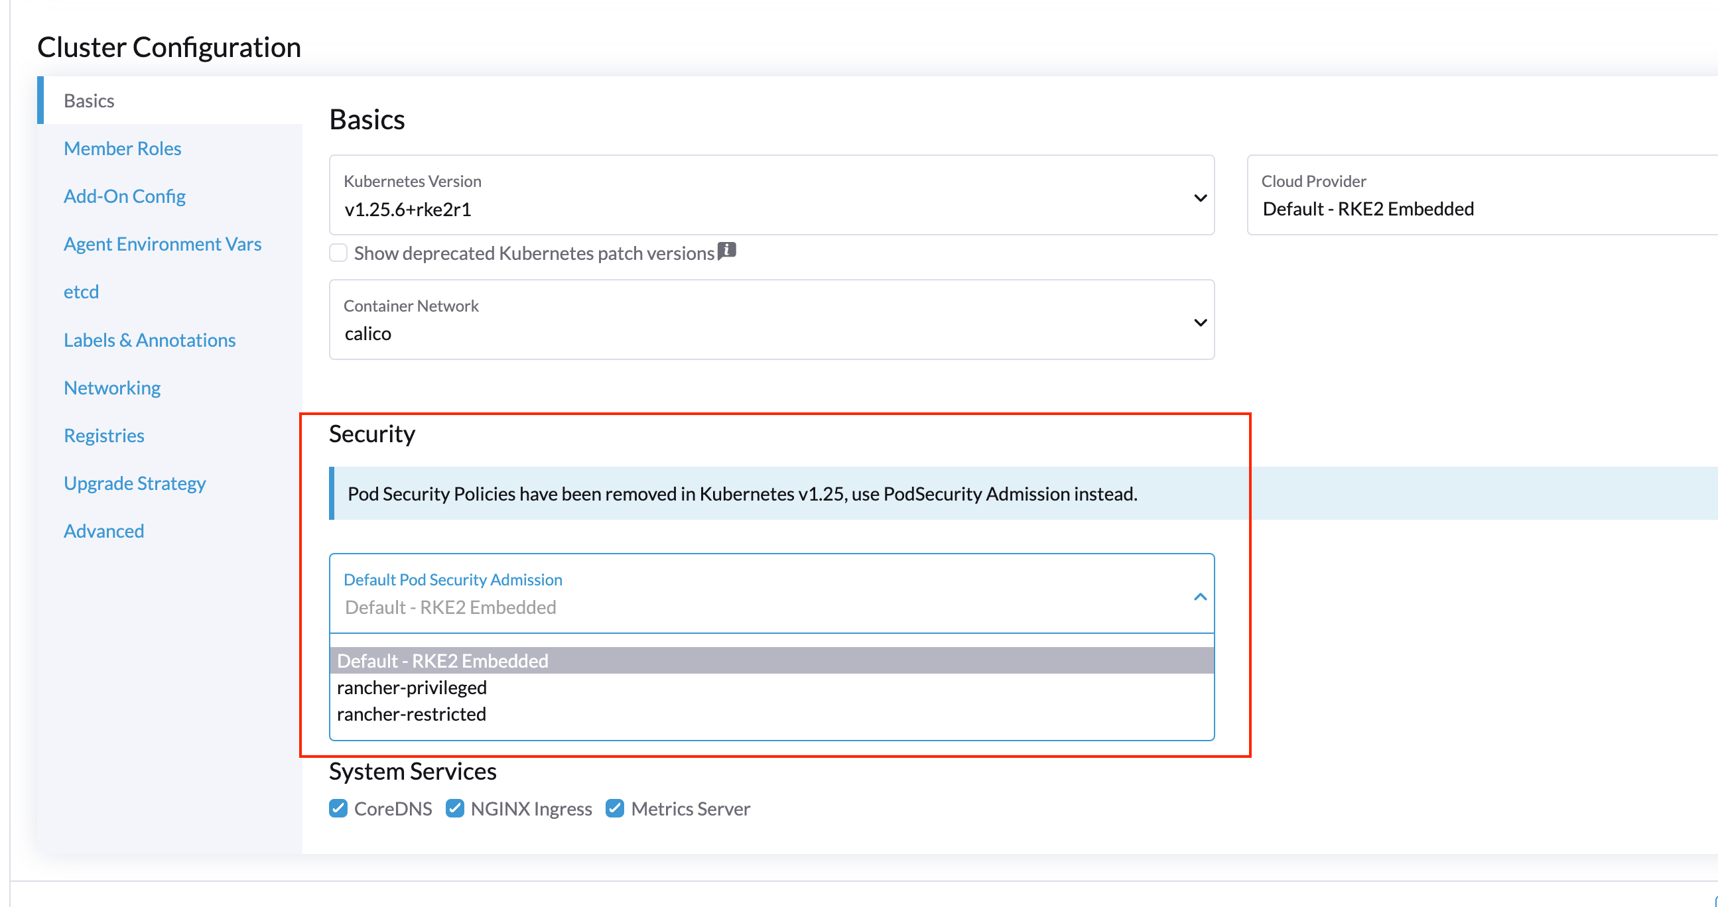1718x907 pixels.
Task: Open the Add-On Config section
Action: (124, 196)
